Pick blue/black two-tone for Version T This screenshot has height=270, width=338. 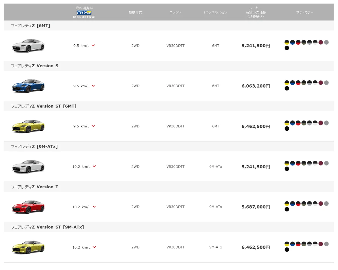(x=293, y=204)
